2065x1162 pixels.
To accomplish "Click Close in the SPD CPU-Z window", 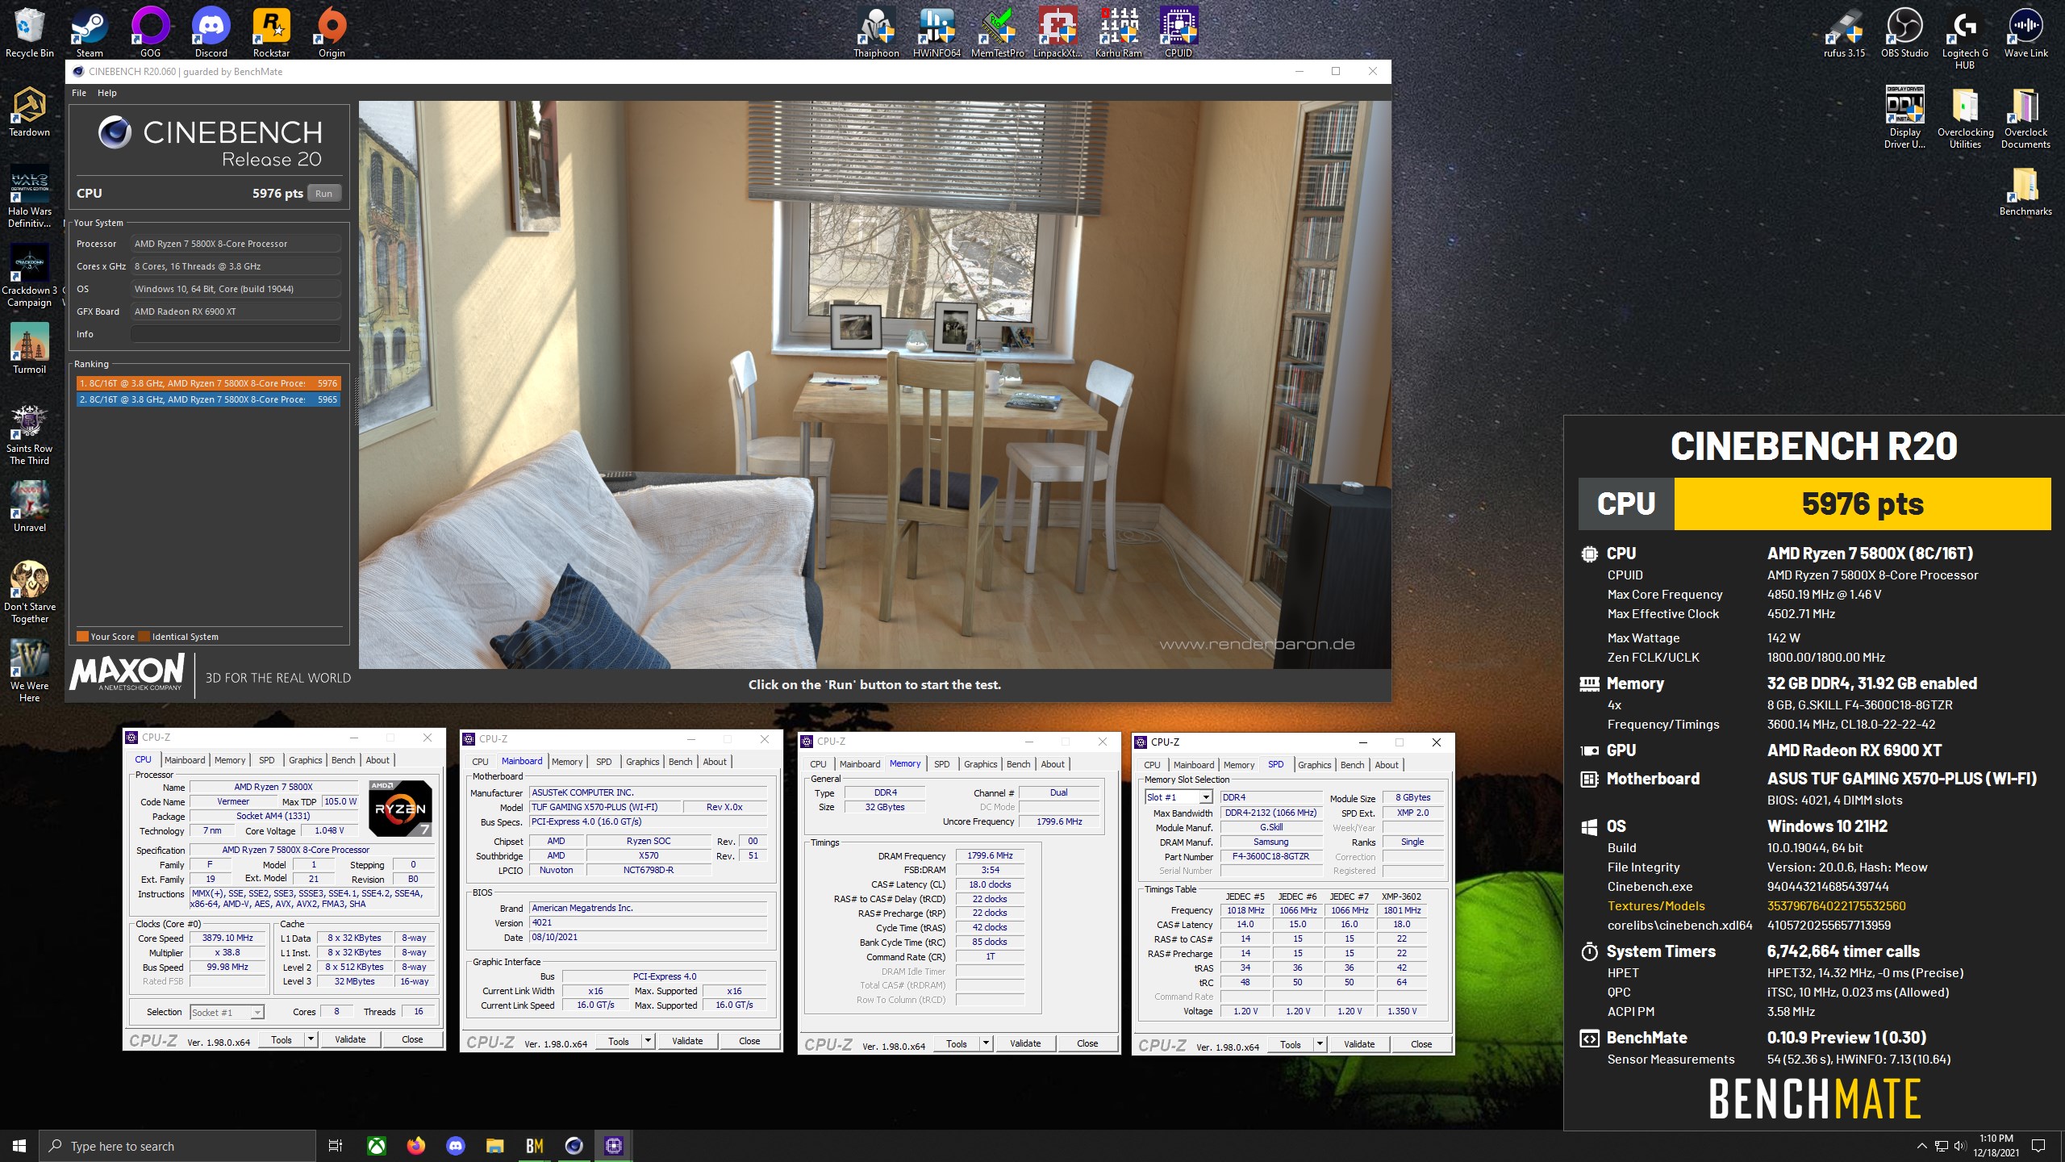I will (1421, 1044).
